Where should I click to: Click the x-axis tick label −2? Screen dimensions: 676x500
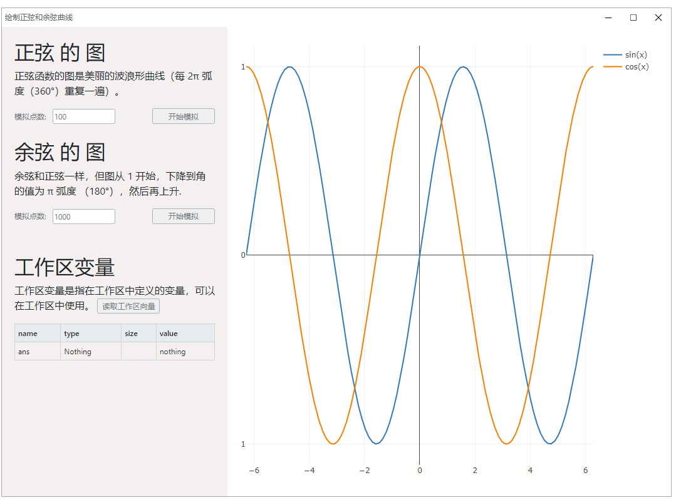[365, 471]
